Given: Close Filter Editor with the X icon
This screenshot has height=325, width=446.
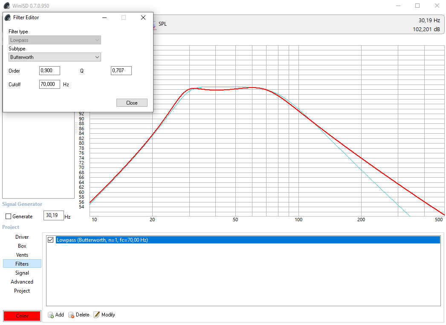Looking at the screenshot, I should coord(143,18).
